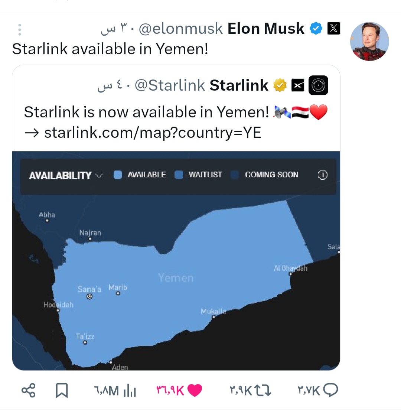Click the blue verified badge by the author name
The image size is (401, 410).
pos(316,29)
